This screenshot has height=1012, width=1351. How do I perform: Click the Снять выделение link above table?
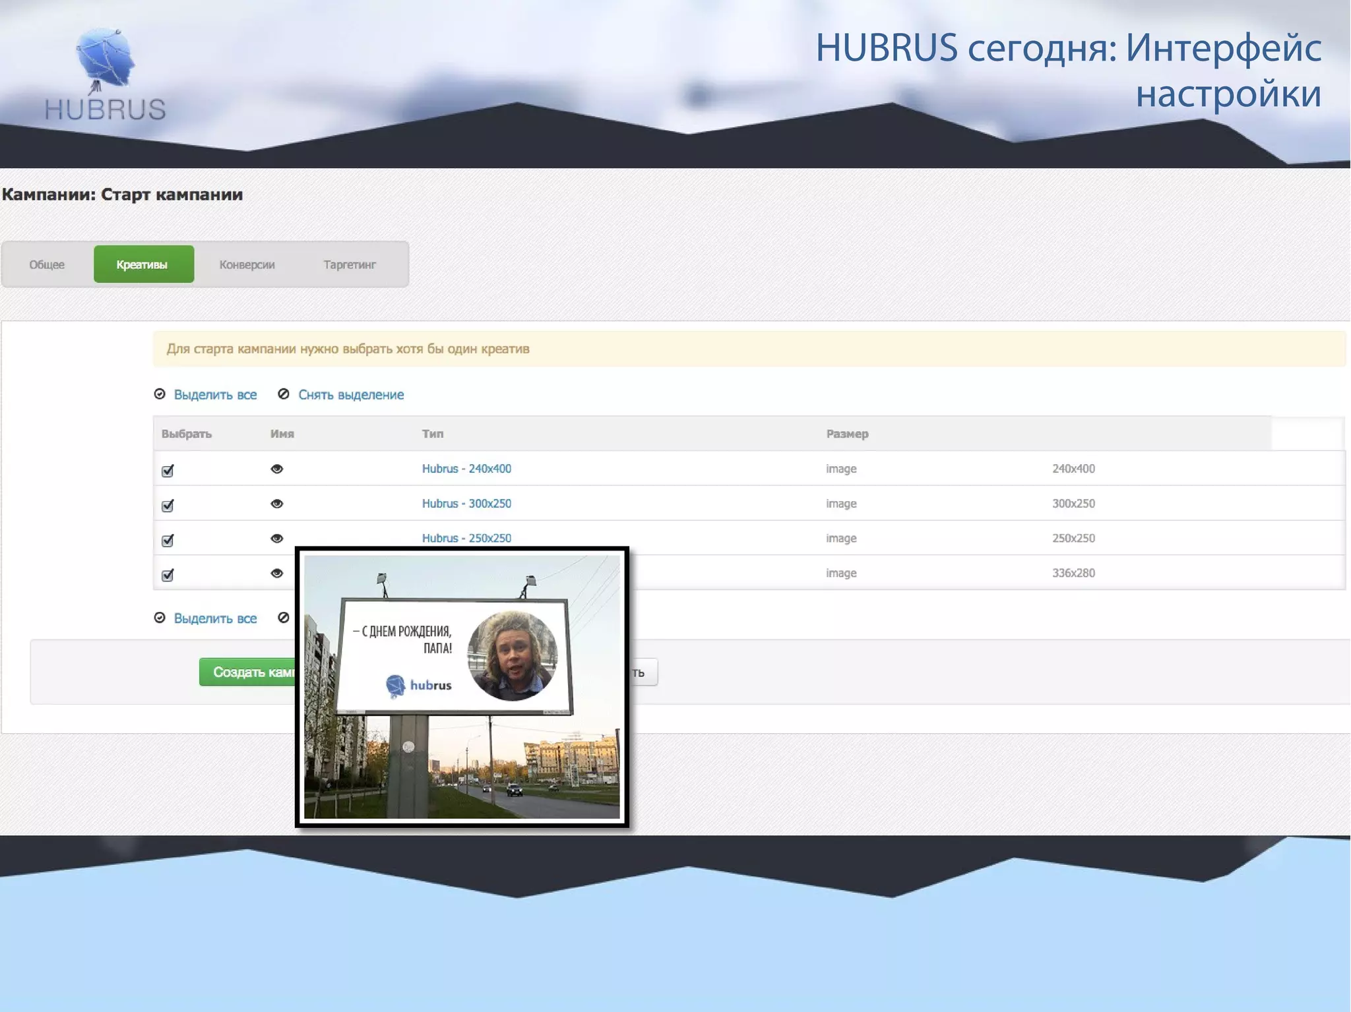click(x=351, y=394)
